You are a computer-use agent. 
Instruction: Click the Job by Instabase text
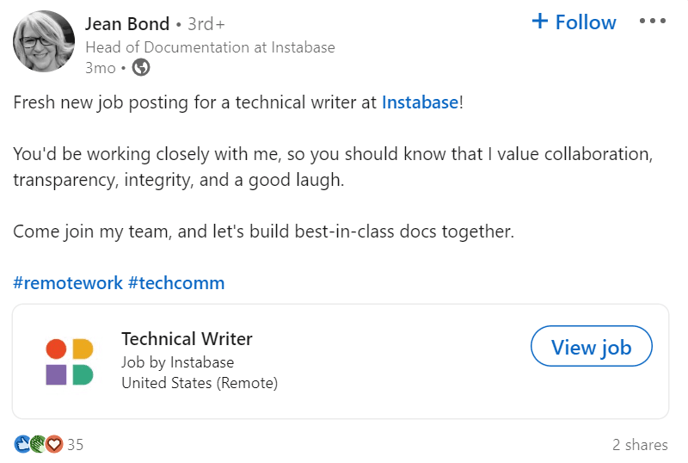pyautogui.click(x=177, y=362)
